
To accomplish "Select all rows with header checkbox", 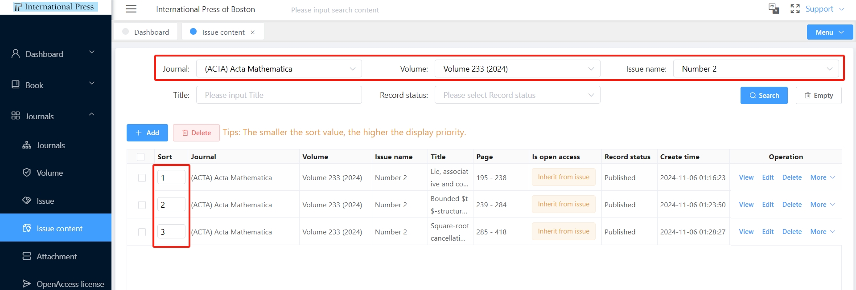I will click(141, 157).
